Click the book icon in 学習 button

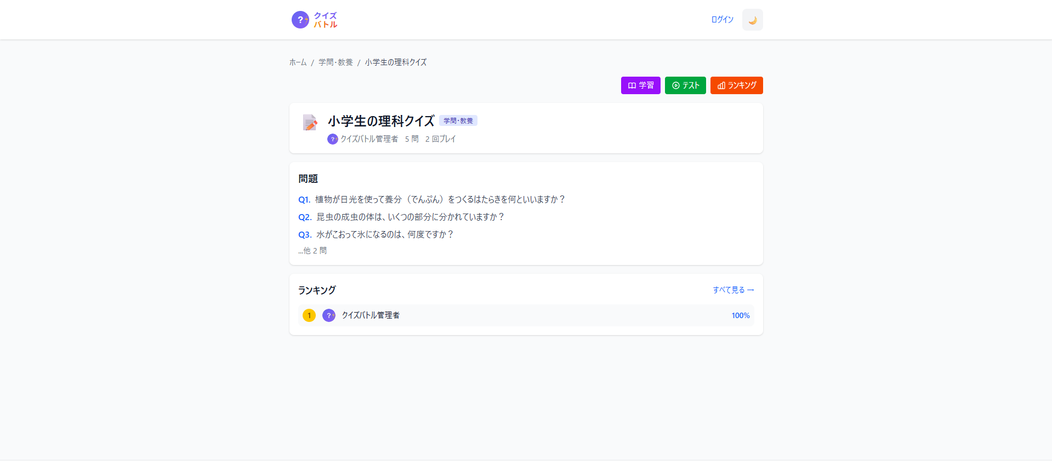pos(632,85)
